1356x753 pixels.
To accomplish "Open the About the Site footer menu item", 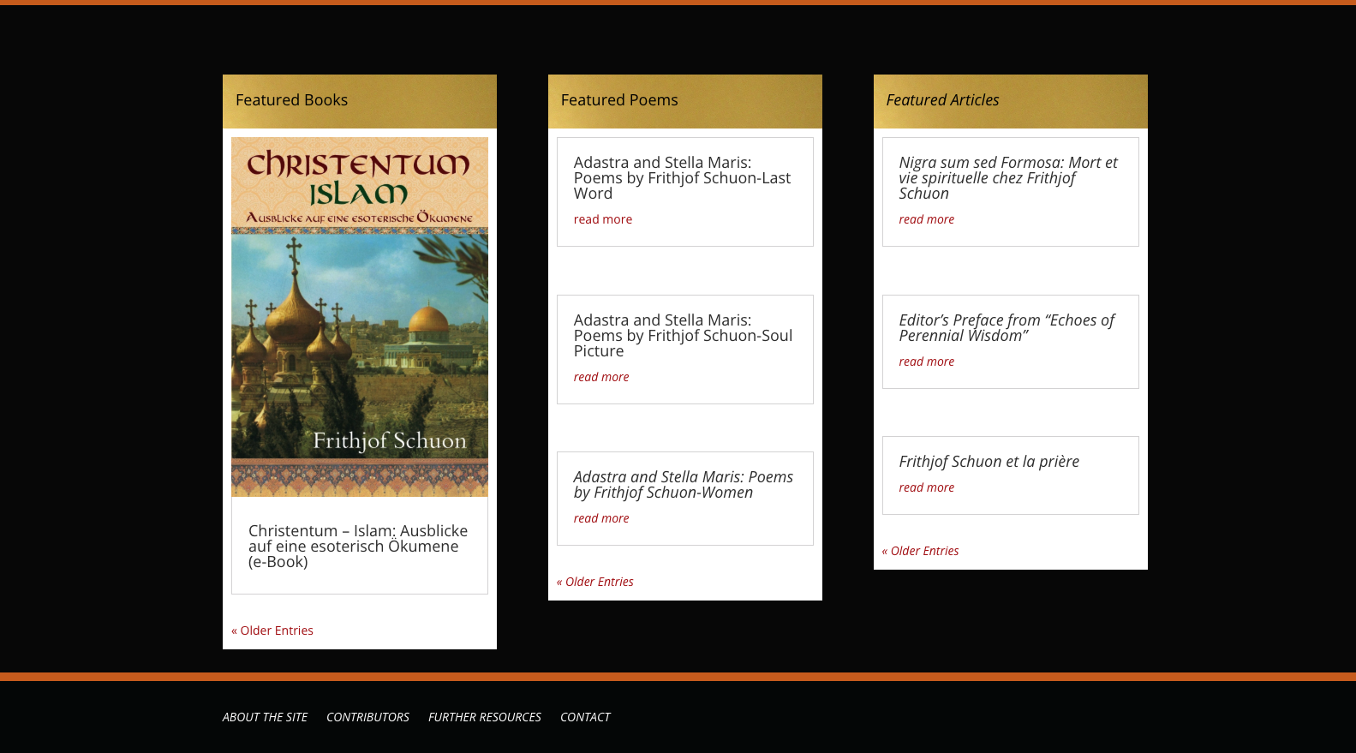I will click(265, 717).
